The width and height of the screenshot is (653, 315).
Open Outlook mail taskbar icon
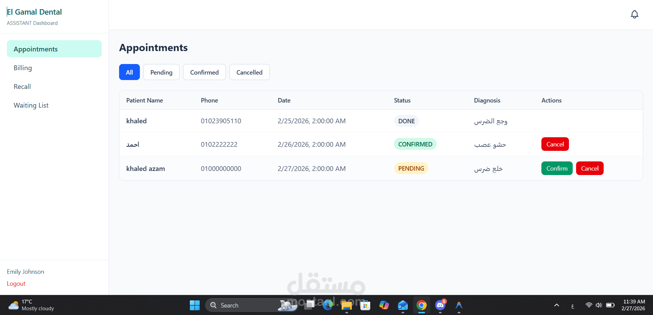click(x=403, y=305)
